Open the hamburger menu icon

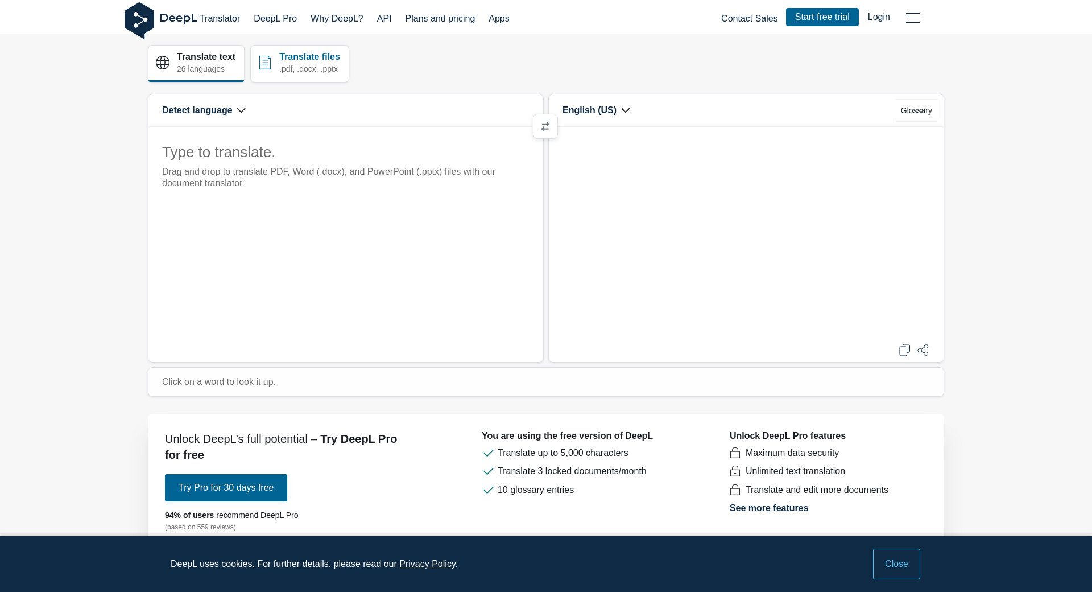pyautogui.click(x=913, y=18)
